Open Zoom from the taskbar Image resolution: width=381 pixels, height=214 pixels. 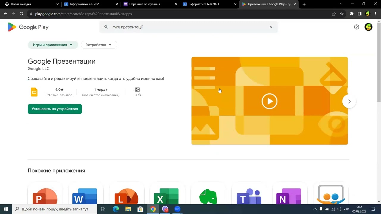(x=177, y=209)
